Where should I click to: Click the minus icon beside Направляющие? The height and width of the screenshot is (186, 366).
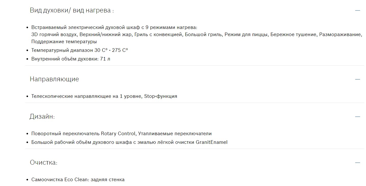[x=358, y=79]
